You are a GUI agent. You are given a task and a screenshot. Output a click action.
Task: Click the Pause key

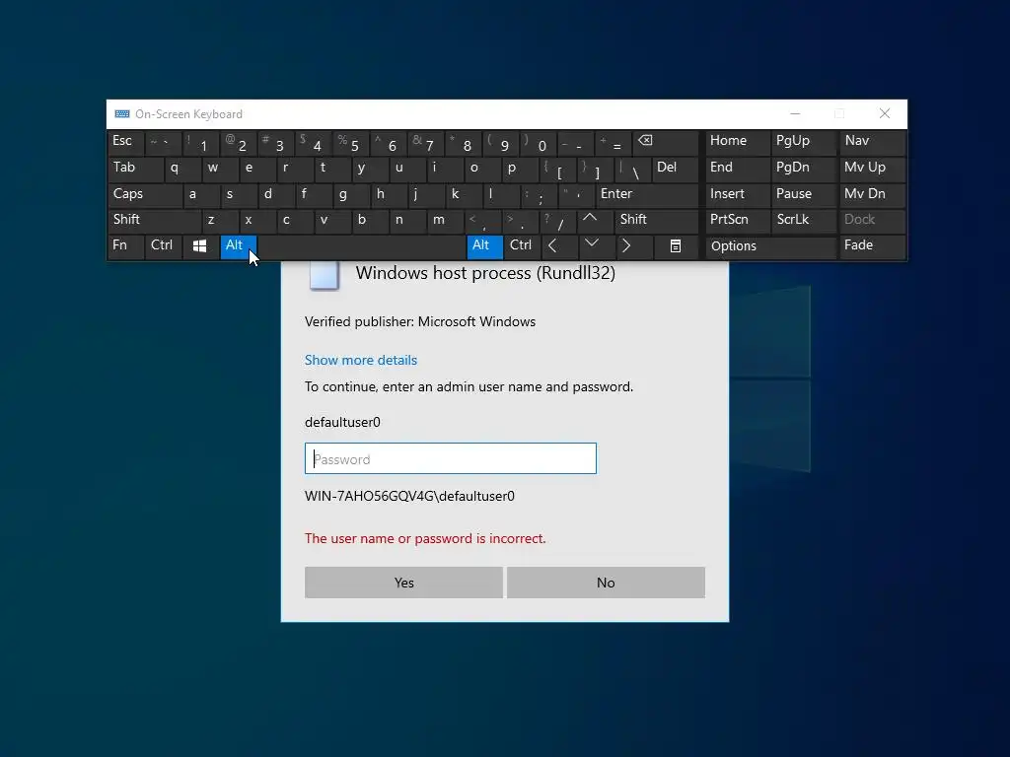(x=805, y=195)
